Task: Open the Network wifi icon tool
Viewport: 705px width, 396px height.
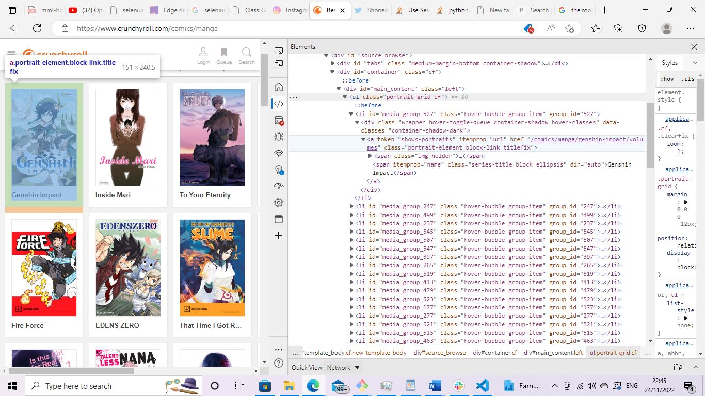Action: [279, 153]
